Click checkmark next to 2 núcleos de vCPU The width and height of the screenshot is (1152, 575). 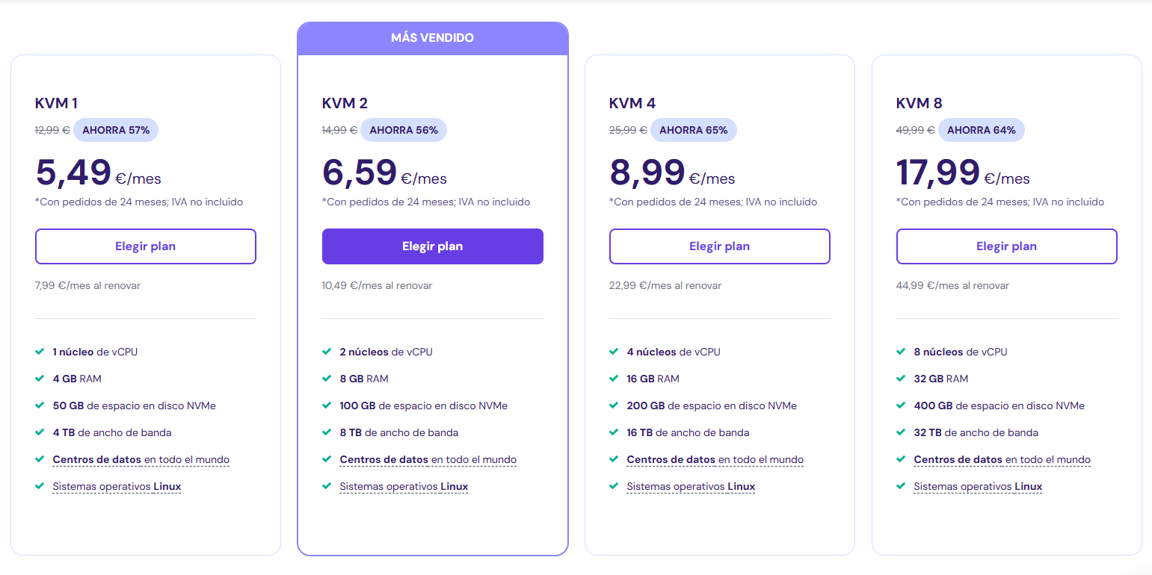pos(327,352)
